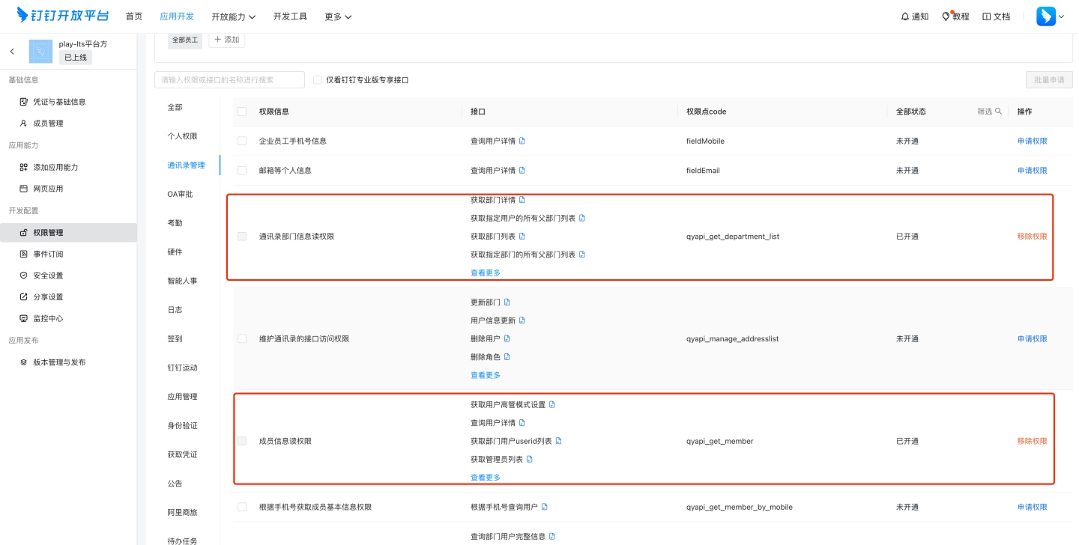点击成员信息读权限的移除权限链接
The width and height of the screenshot is (1079, 545).
[1032, 441]
